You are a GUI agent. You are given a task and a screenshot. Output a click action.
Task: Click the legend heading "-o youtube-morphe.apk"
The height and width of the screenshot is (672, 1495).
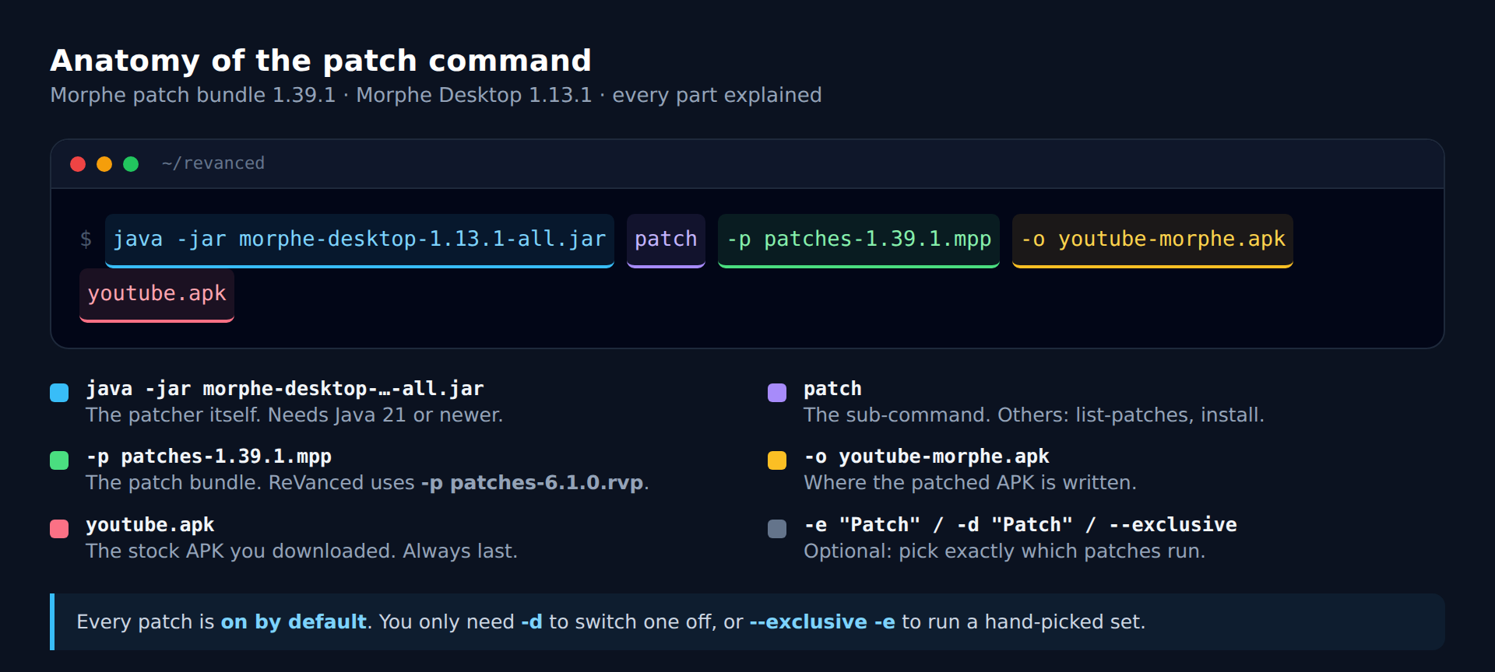(927, 457)
